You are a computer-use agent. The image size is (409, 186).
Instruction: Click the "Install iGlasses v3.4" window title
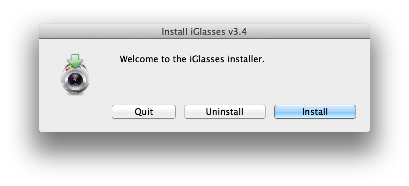pyautogui.click(x=204, y=31)
